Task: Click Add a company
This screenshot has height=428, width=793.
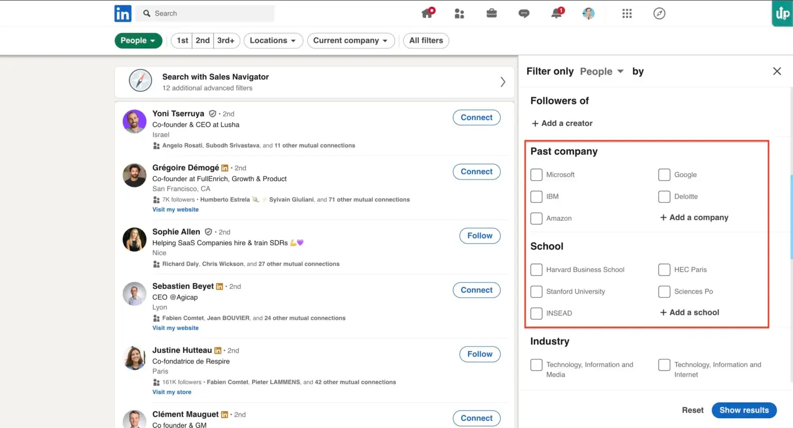Action: pos(694,218)
